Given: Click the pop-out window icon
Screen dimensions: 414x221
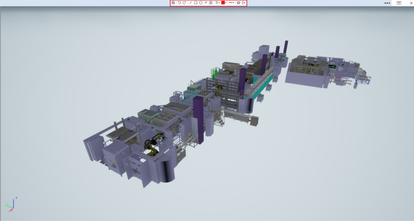Looking at the screenshot, I should point(399,3).
